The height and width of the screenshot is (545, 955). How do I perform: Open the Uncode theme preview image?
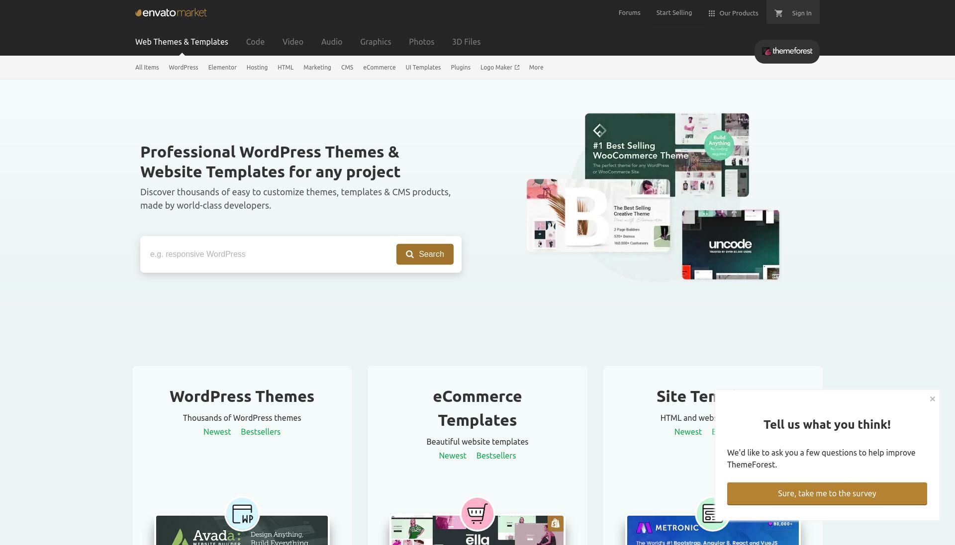[731, 244]
